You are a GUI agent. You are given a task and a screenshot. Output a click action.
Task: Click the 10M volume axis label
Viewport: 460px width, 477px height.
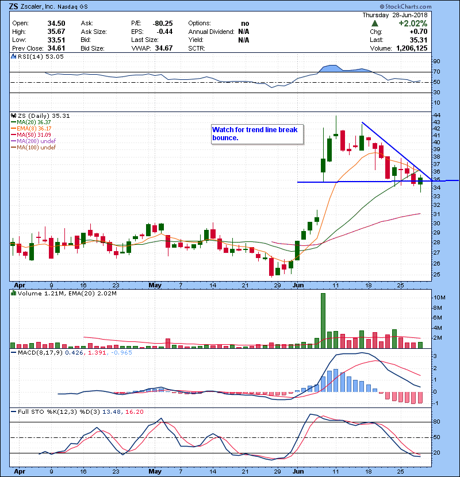pyautogui.click(x=439, y=298)
